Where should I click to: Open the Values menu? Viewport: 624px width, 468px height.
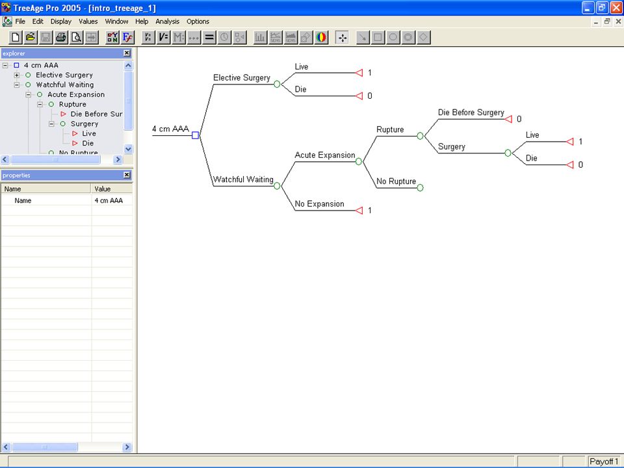click(x=88, y=21)
